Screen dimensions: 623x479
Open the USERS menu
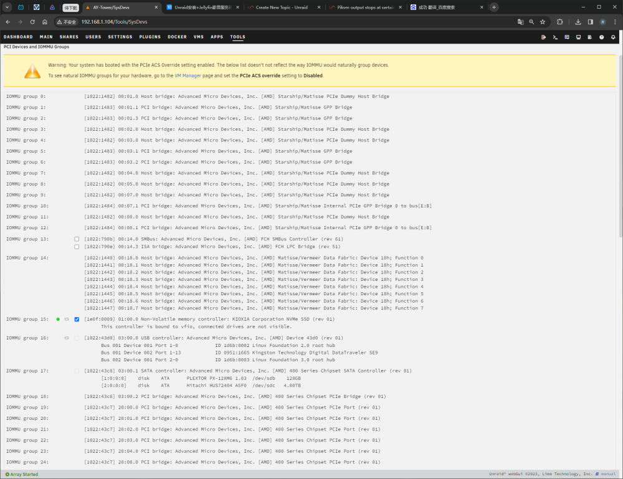[x=93, y=37]
